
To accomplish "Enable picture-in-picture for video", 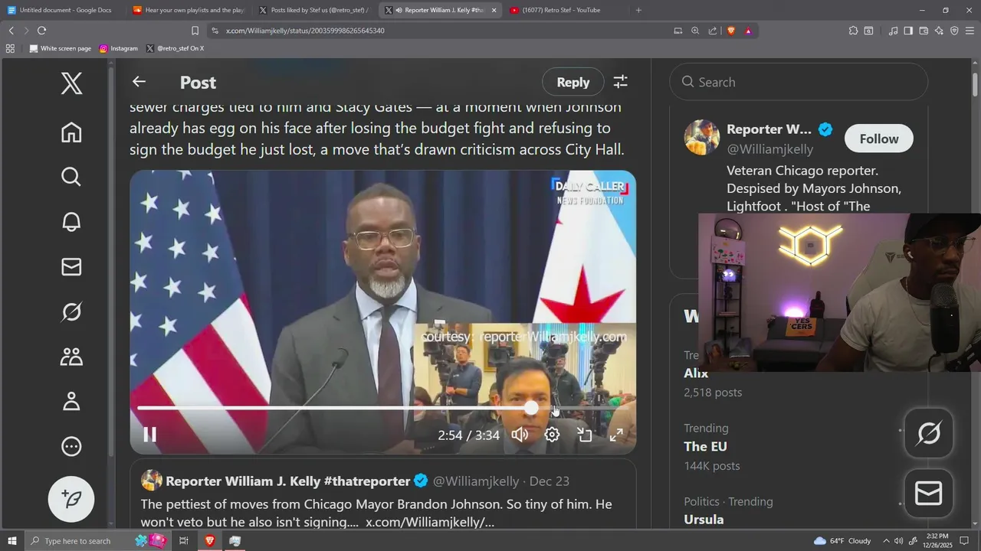I will coord(585,435).
